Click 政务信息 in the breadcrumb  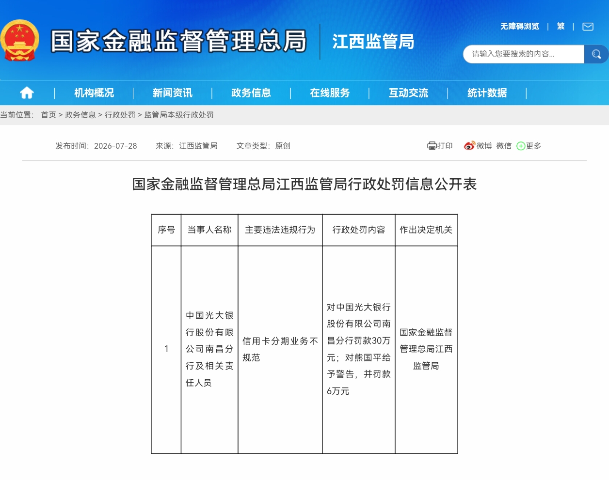80,115
